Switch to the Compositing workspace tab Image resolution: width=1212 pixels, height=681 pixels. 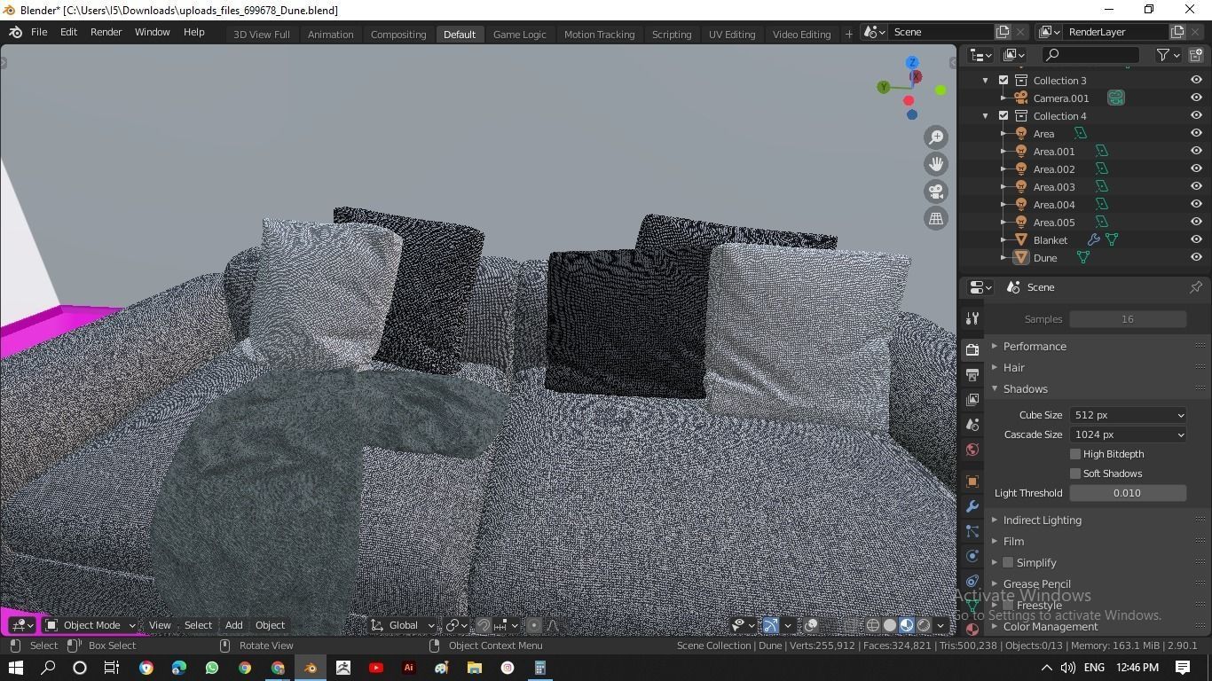click(x=398, y=34)
